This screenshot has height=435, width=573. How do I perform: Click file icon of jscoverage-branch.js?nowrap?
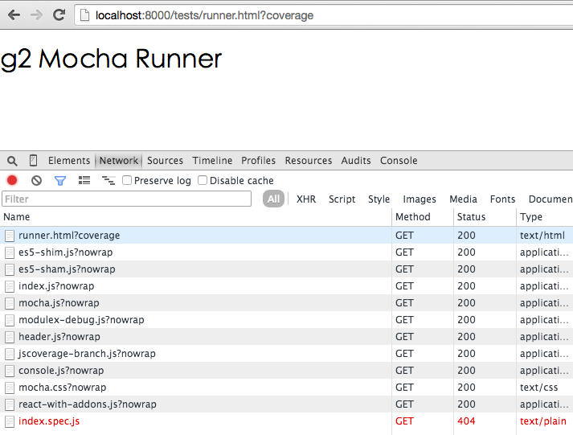[10, 354]
